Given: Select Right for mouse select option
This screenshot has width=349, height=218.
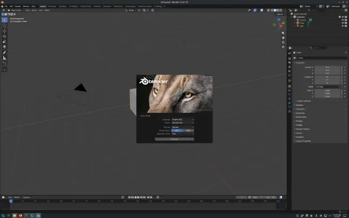Looking at the screenshot, I should pos(188,130).
